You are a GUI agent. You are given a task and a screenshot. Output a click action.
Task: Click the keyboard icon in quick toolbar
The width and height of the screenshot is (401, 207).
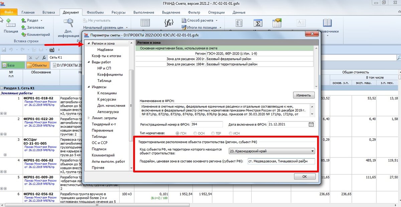click(52, 49)
